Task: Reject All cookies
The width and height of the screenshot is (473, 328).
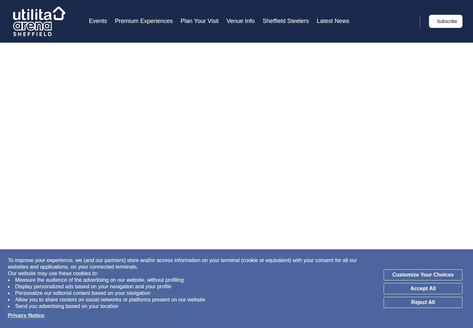Action: (x=423, y=302)
